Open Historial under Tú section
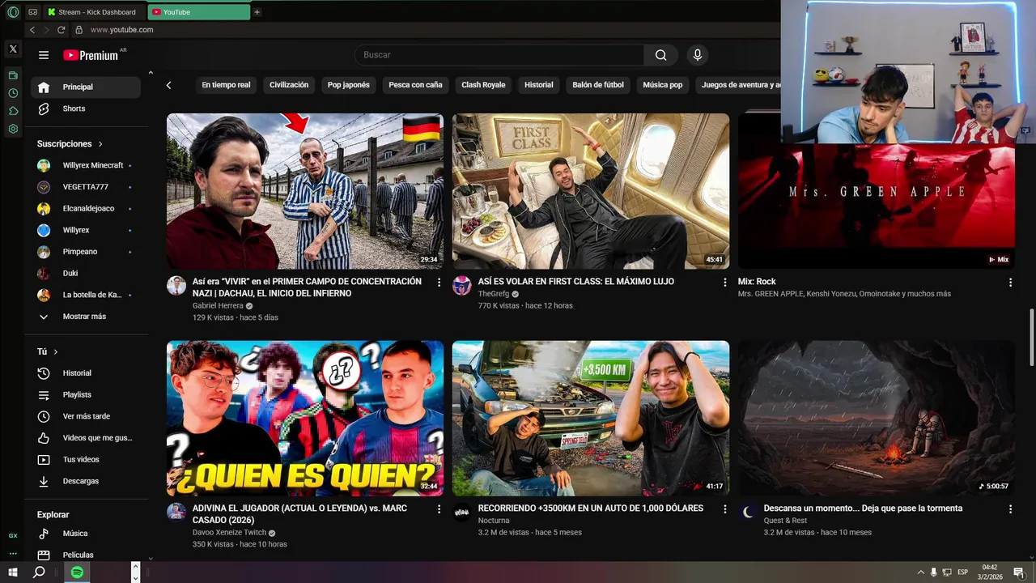Image resolution: width=1036 pixels, height=583 pixels. coord(86,373)
